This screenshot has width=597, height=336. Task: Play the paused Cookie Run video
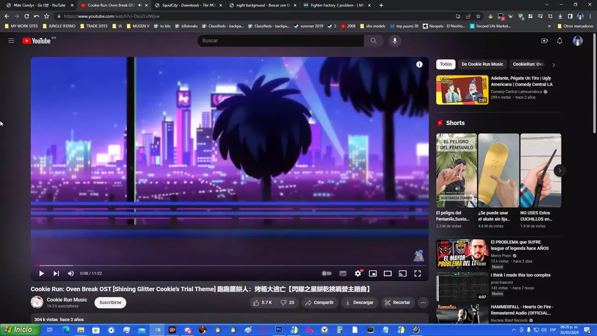click(42, 273)
